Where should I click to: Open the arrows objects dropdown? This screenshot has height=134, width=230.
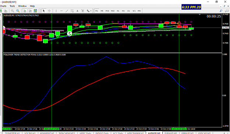tap(89, 11)
